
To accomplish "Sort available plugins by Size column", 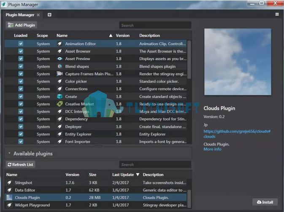I will coord(92,174).
